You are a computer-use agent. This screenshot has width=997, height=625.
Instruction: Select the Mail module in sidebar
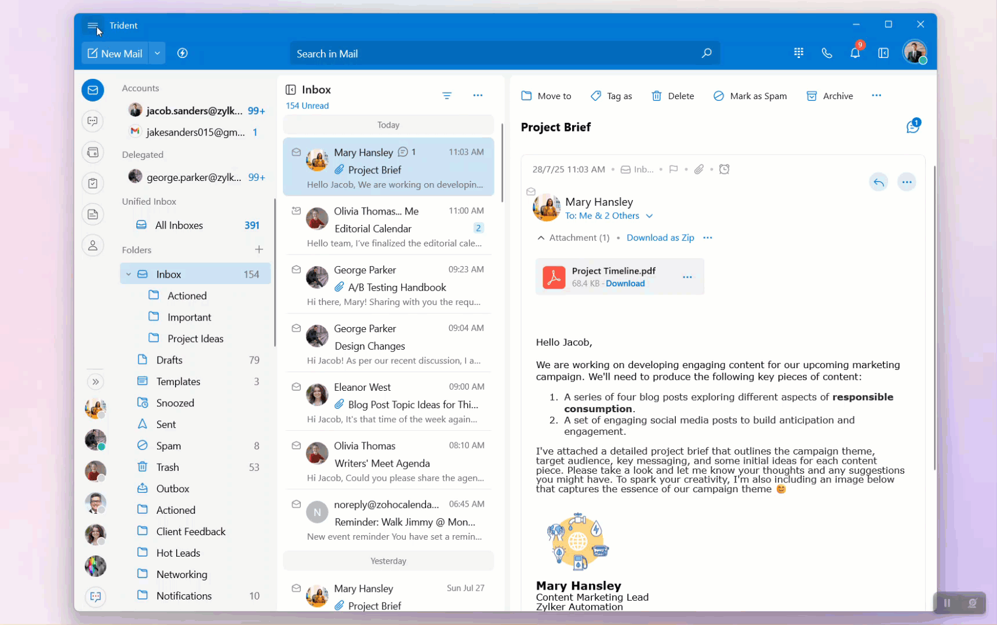[x=93, y=90]
